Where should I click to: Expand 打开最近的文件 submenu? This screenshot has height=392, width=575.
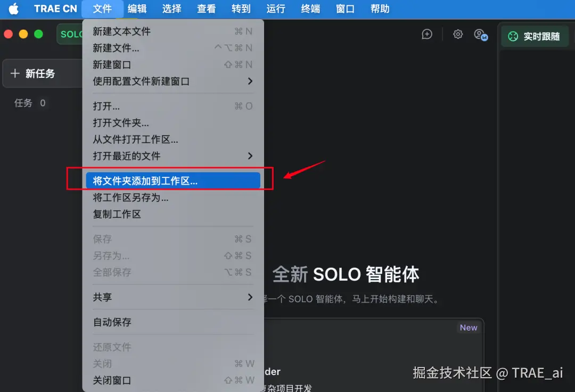coord(173,156)
